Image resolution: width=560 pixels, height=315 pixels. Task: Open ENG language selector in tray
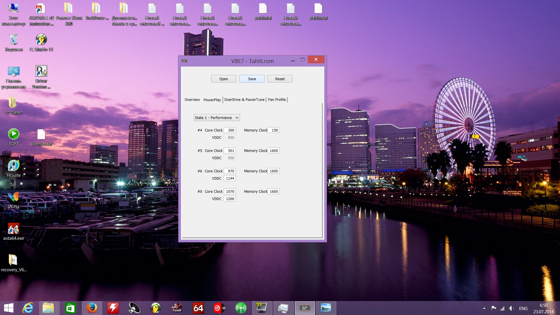523,308
